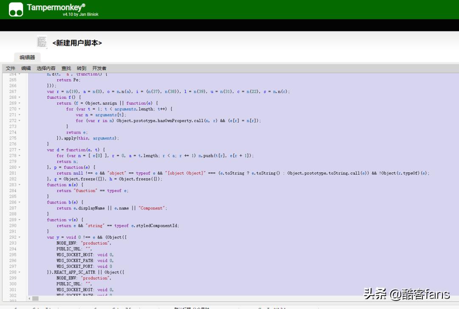The width and height of the screenshot is (459, 309).
Task: Click "function m(e) {" code line
Action: [x=65, y=185]
